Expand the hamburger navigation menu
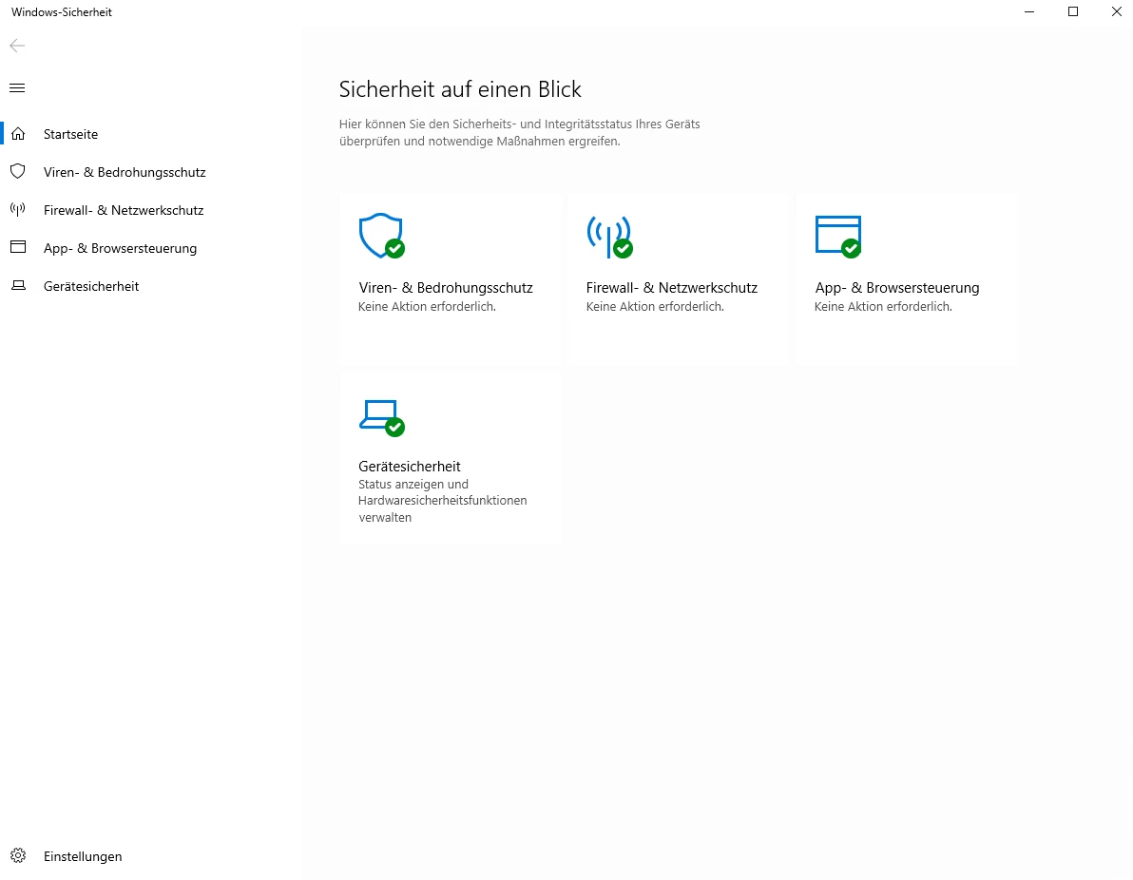This screenshot has height=880, width=1133. (x=17, y=88)
